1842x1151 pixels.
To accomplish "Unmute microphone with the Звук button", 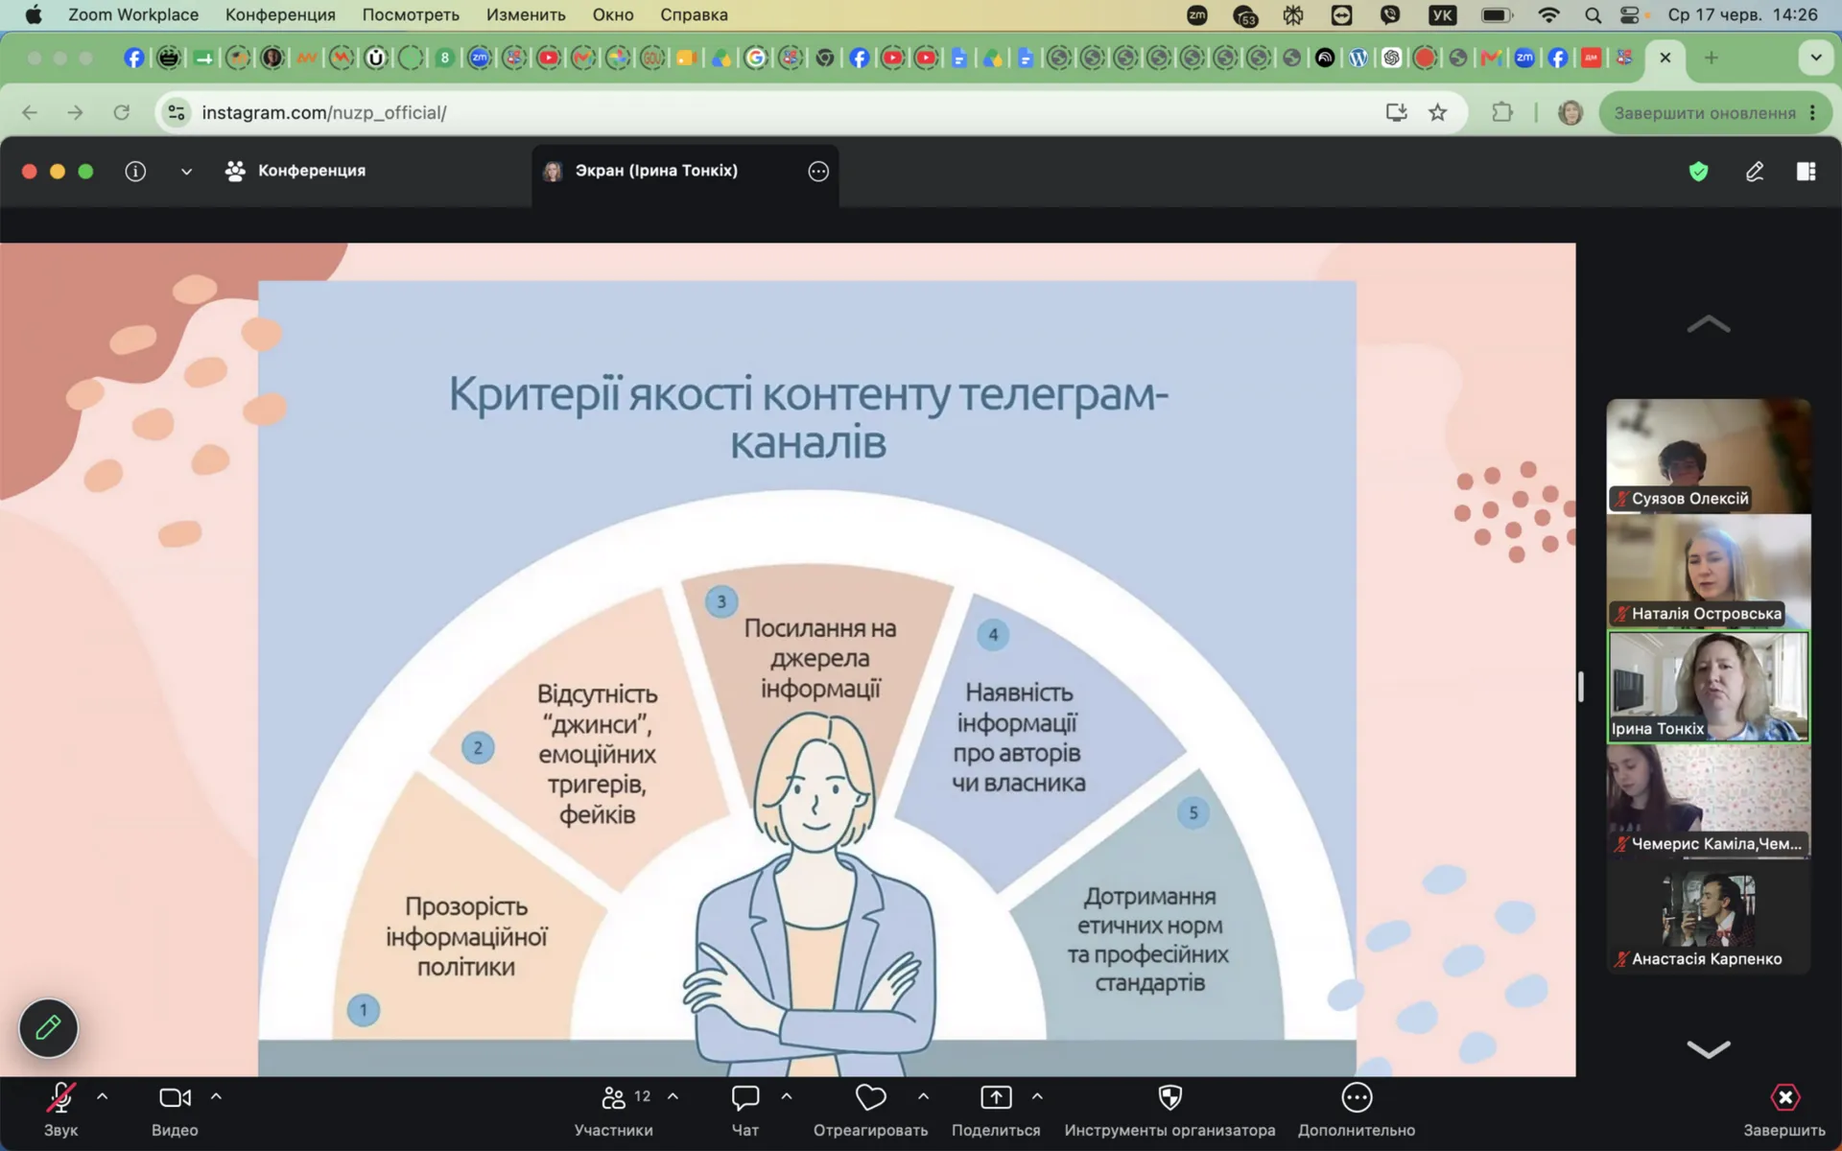I will (x=60, y=1109).
